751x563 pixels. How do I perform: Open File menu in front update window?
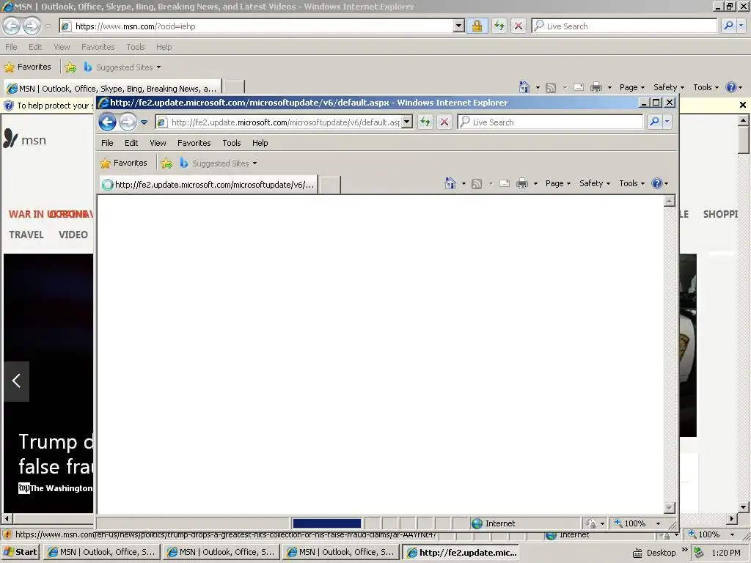pos(107,143)
